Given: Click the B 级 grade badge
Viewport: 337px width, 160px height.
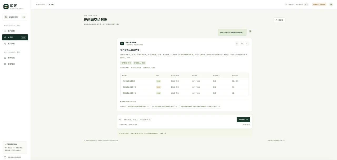Looking at the screenshot, I should tap(158, 87).
